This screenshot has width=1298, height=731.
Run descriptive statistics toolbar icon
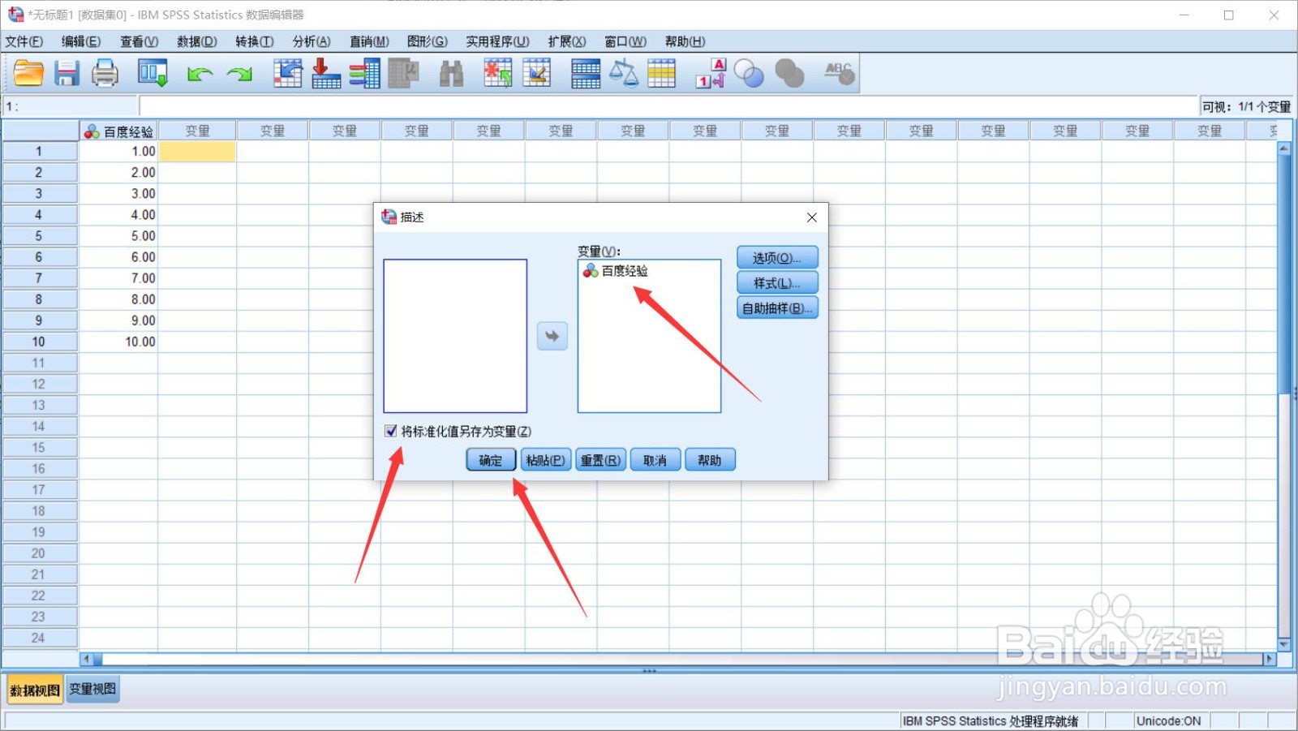(403, 73)
